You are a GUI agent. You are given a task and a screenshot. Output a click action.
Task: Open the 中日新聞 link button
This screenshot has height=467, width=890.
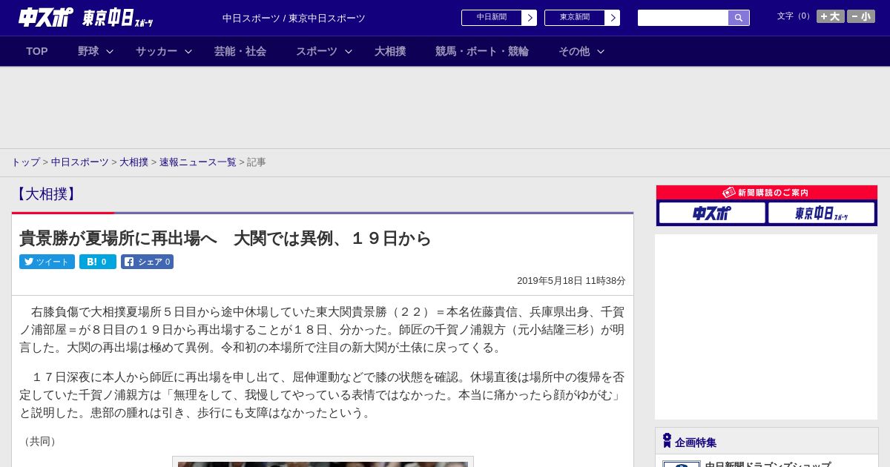pyautogui.click(x=492, y=18)
